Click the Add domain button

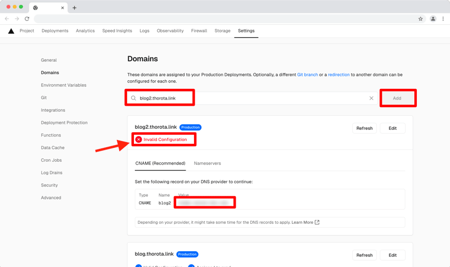[x=397, y=98]
